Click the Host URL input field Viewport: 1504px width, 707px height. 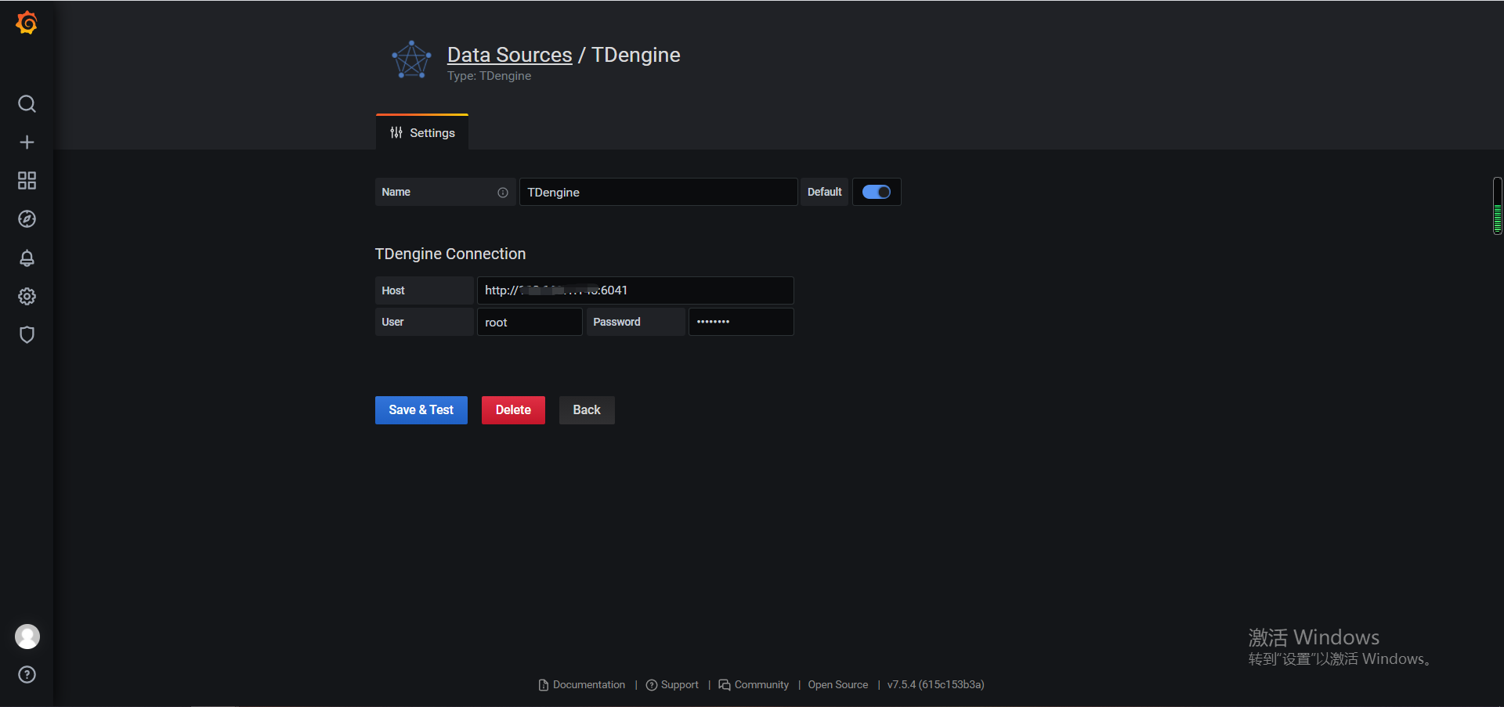pos(635,290)
